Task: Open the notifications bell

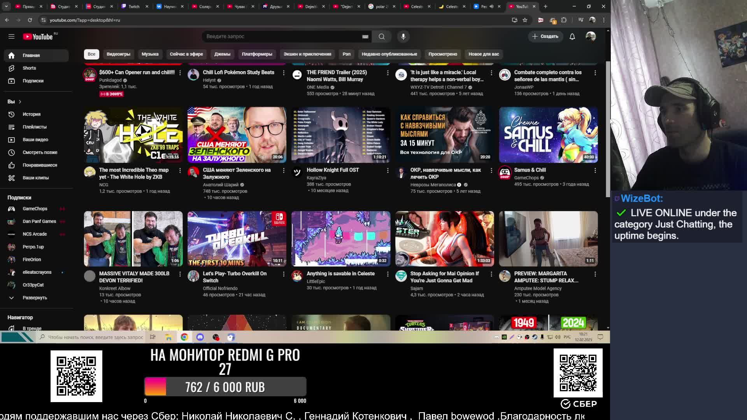Action: click(x=572, y=36)
